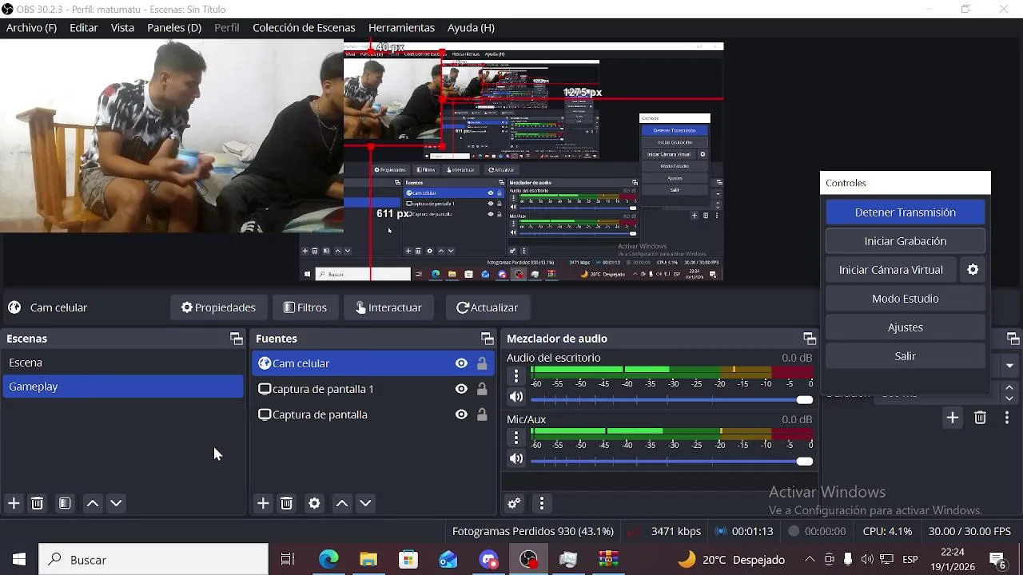Hide Captura de pantalla source
Image resolution: width=1023 pixels, height=575 pixels.
coord(461,414)
